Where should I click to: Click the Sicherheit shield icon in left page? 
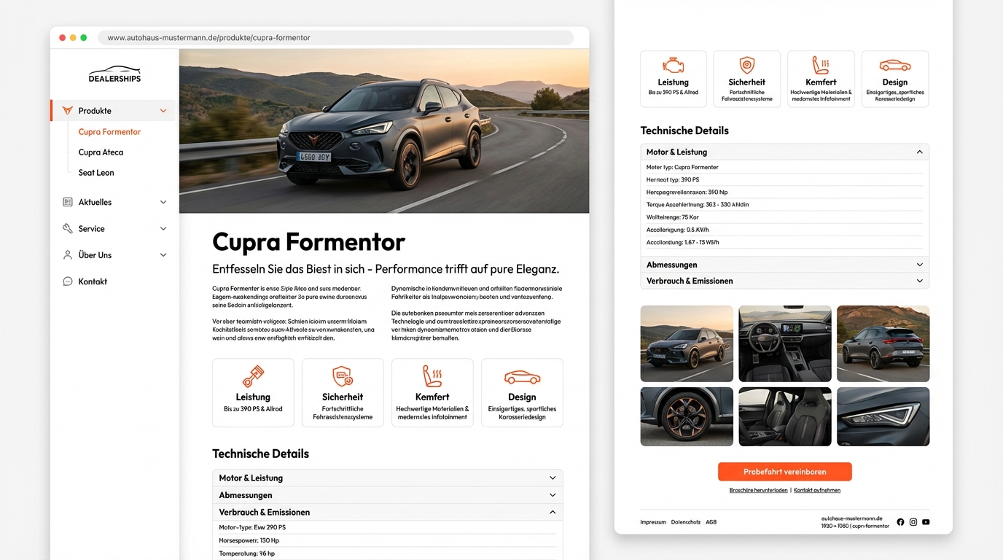(x=342, y=376)
